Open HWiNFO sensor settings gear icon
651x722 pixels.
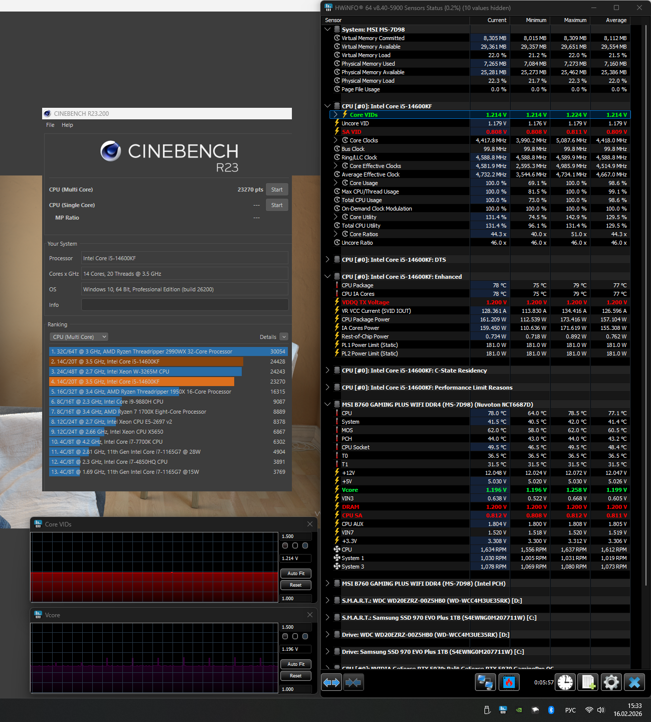611,682
